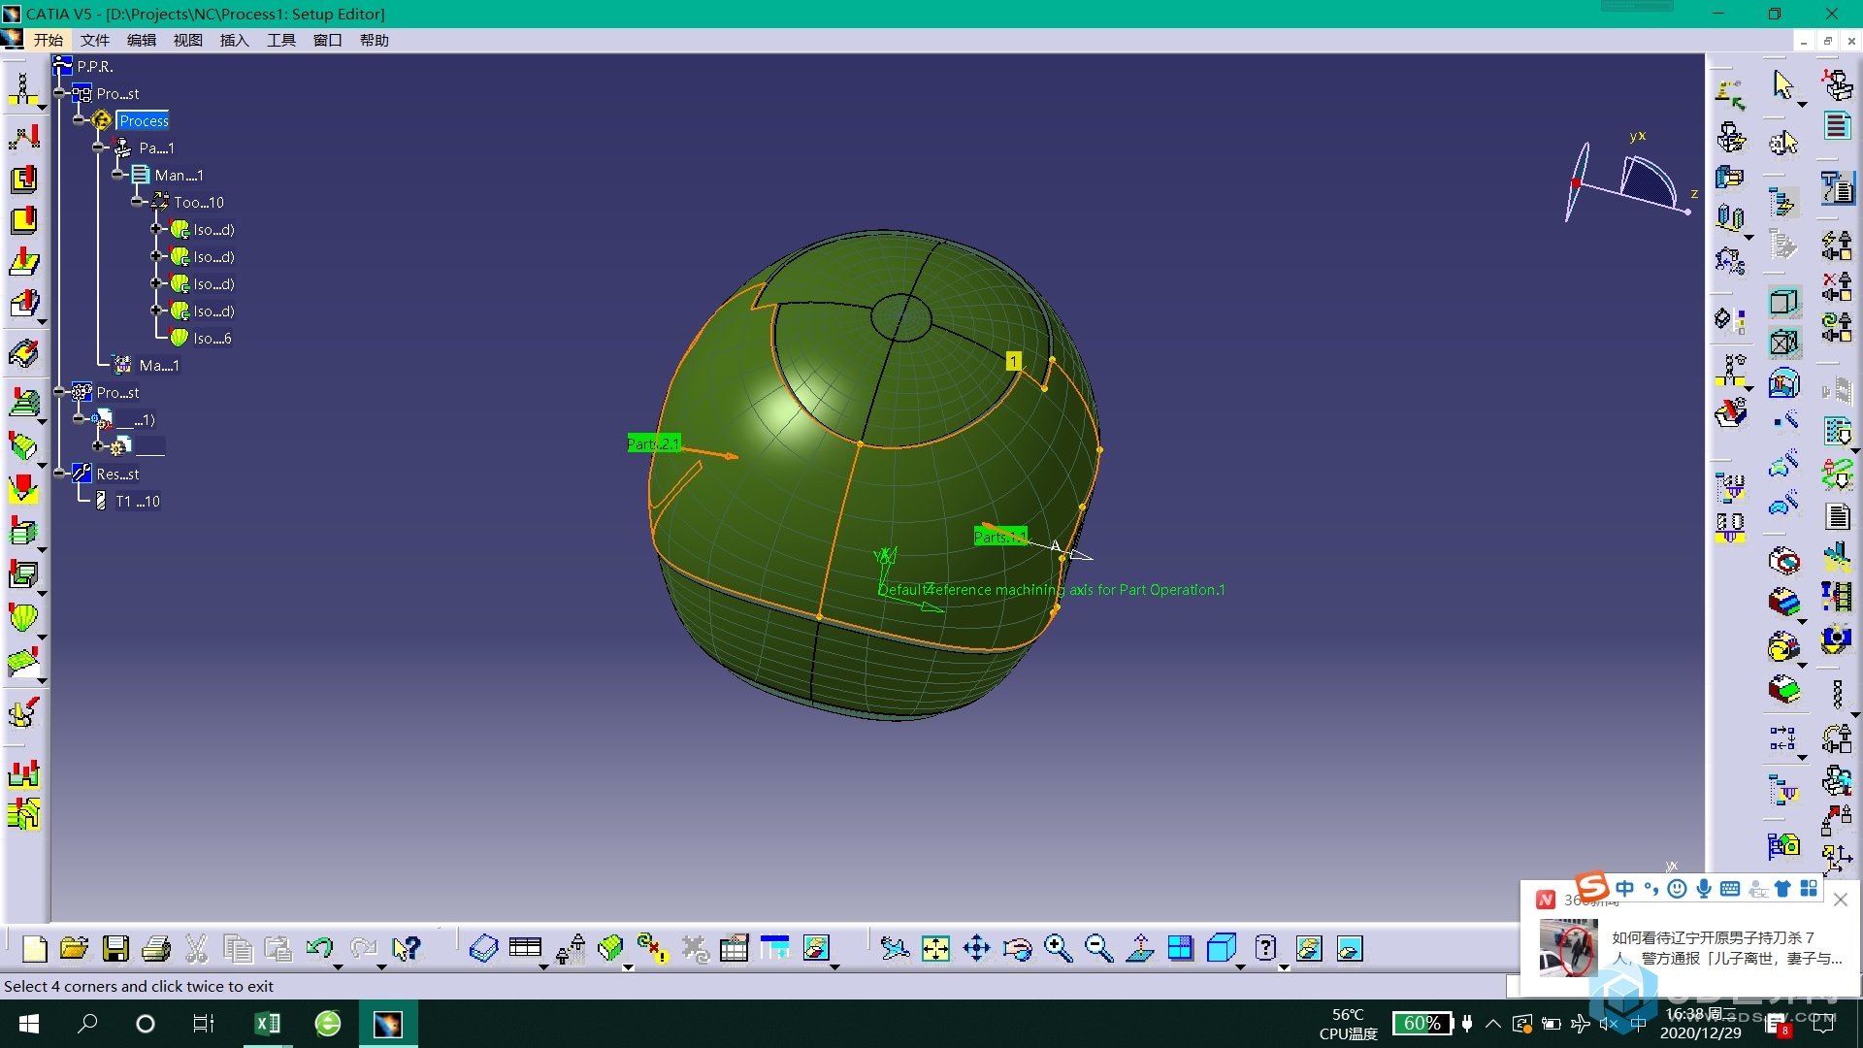Open the news headline in popup
Screen dimensions: 1863x1048
coord(1727,948)
